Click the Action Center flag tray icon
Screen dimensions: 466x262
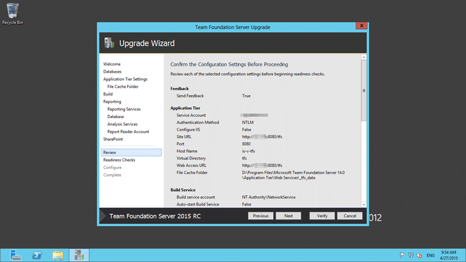(x=403, y=255)
